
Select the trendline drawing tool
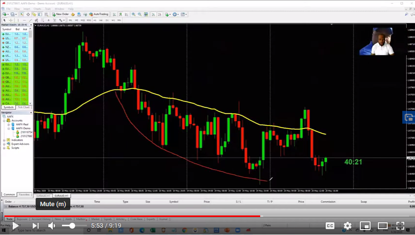pos(30,20)
